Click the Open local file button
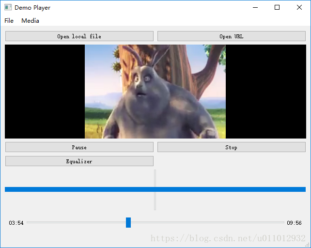Viewport: 311px width, 248px height. point(79,36)
